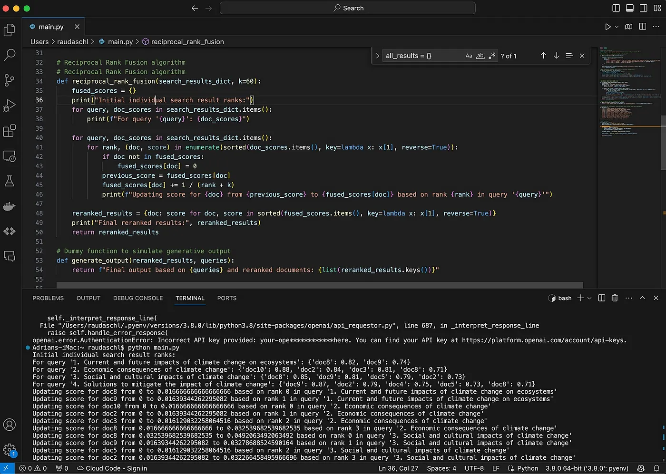Switch to the OUTPUT tab
666x474 pixels.
88,298
